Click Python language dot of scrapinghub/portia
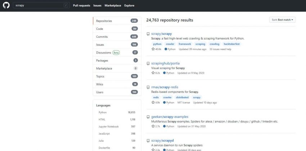306x151 pixels. click(x=164, y=73)
